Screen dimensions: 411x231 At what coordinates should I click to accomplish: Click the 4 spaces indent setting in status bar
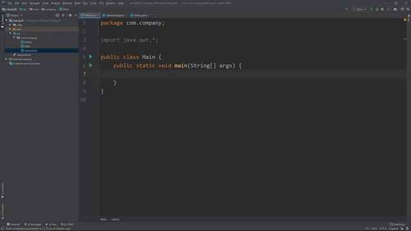pos(394,228)
